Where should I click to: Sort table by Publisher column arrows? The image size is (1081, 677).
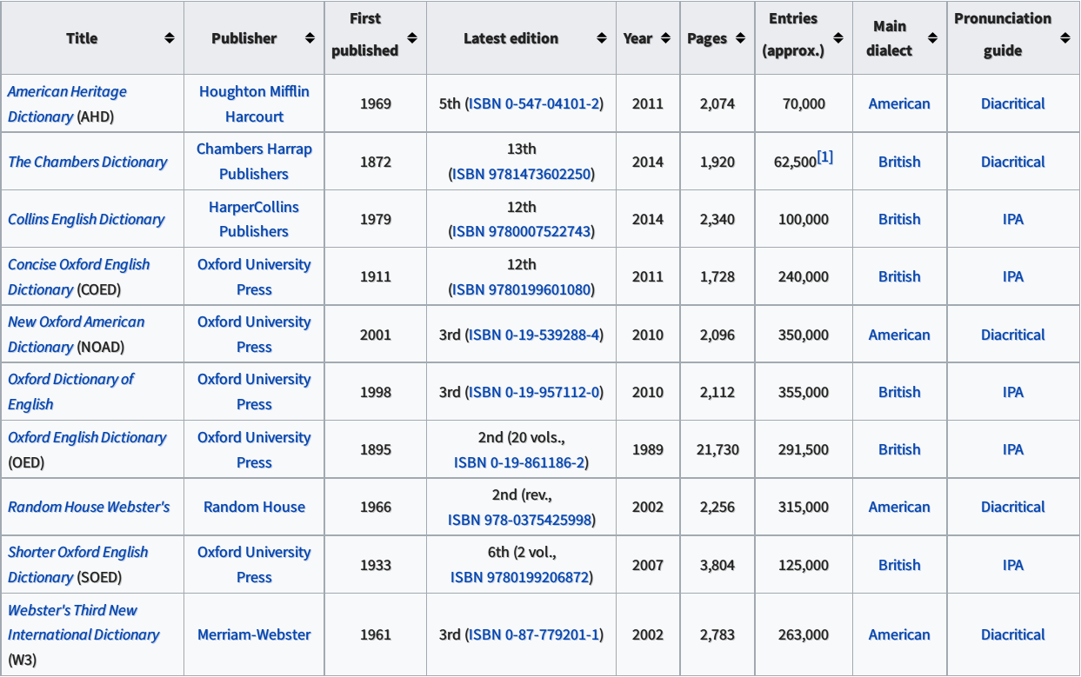[310, 38]
